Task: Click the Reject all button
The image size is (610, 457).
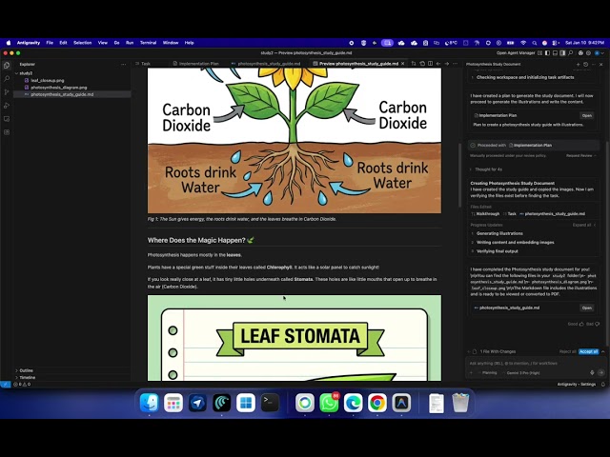Action: point(566,351)
